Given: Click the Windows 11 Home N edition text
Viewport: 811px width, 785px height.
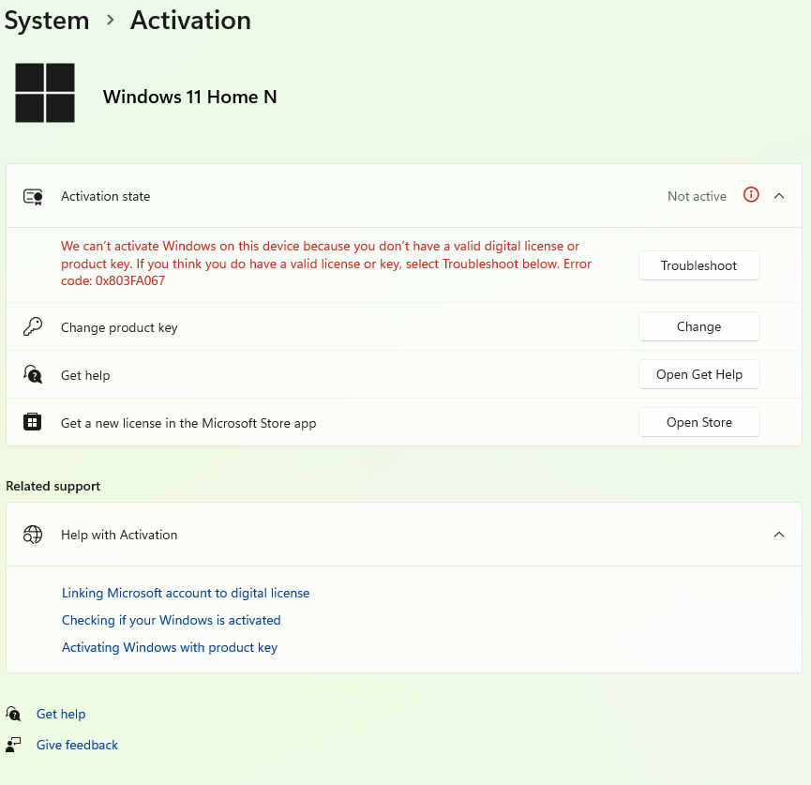Looking at the screenshot, I should tap(189, 97).
